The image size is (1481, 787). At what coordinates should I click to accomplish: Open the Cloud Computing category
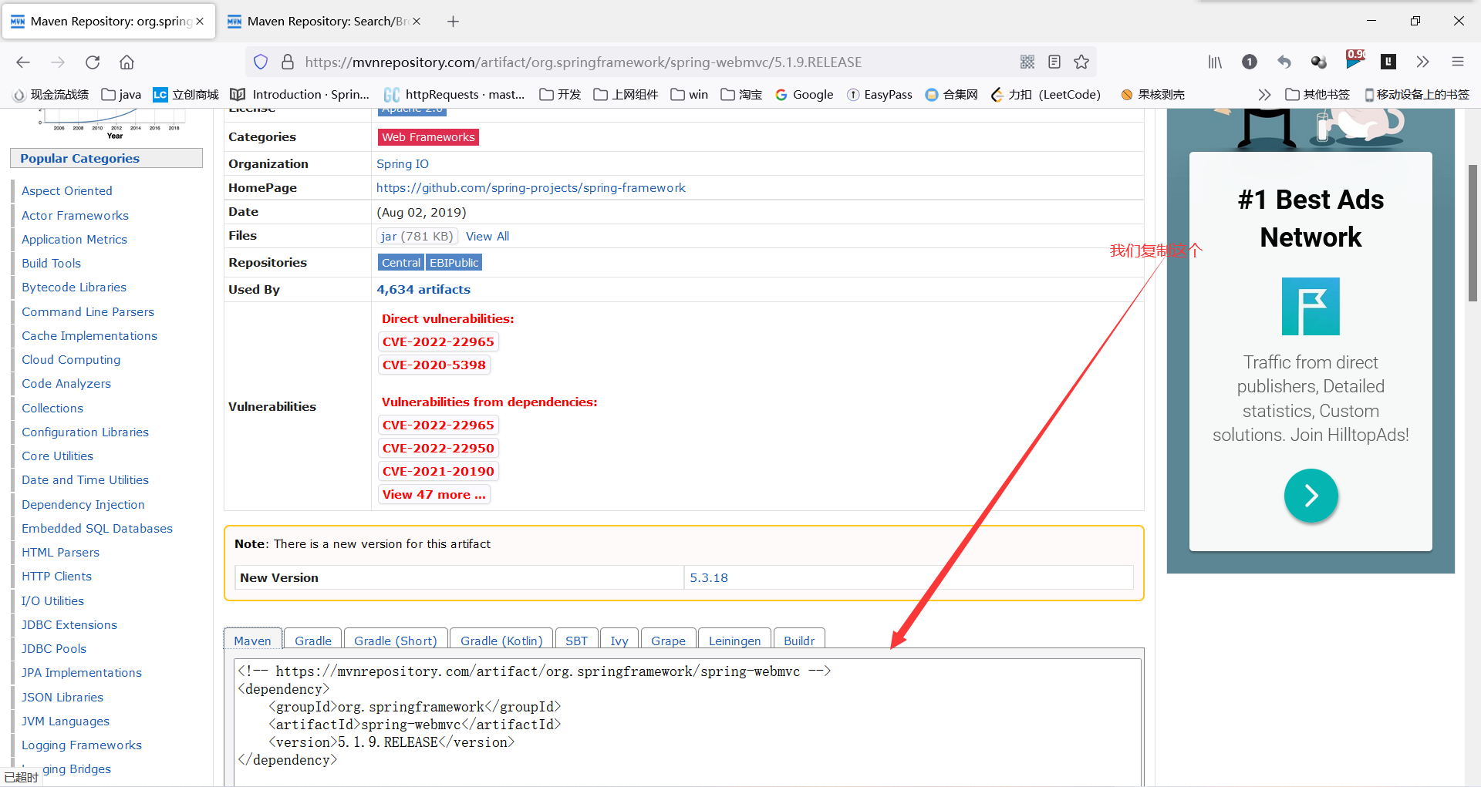71,360
